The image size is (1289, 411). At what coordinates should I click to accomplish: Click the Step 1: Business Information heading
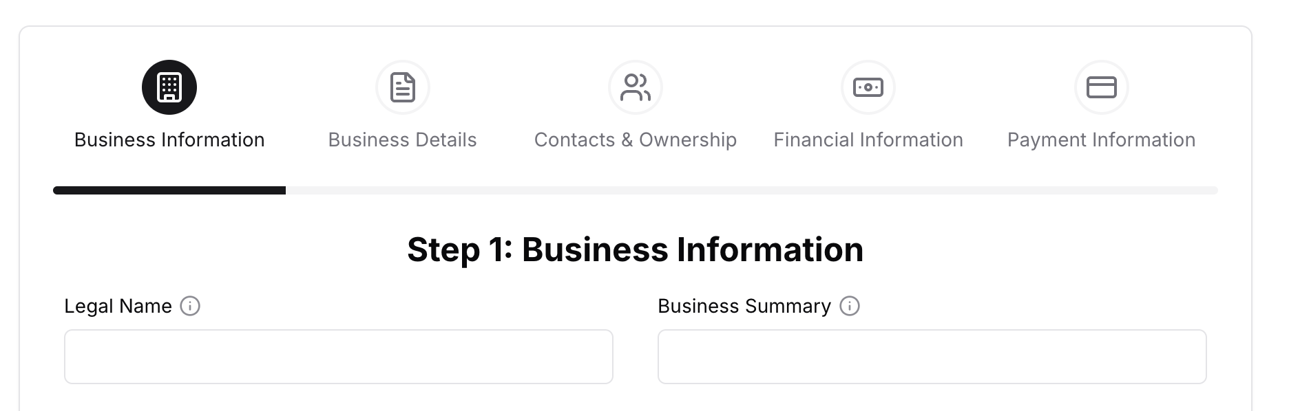[636, 249]
